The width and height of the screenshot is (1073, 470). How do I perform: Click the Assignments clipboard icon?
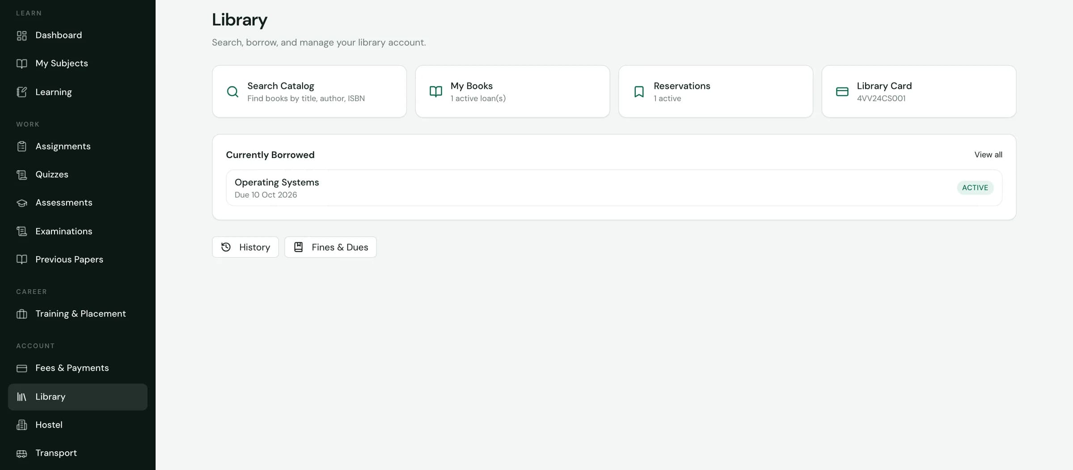click(x=21, y=146)
